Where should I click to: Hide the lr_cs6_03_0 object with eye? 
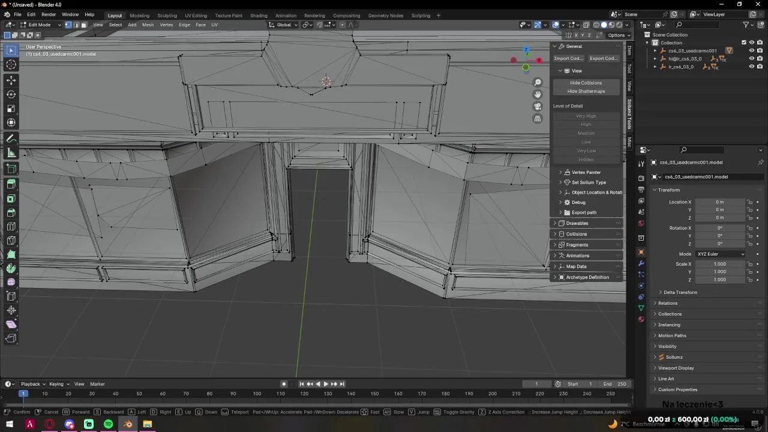click(751, 67)
